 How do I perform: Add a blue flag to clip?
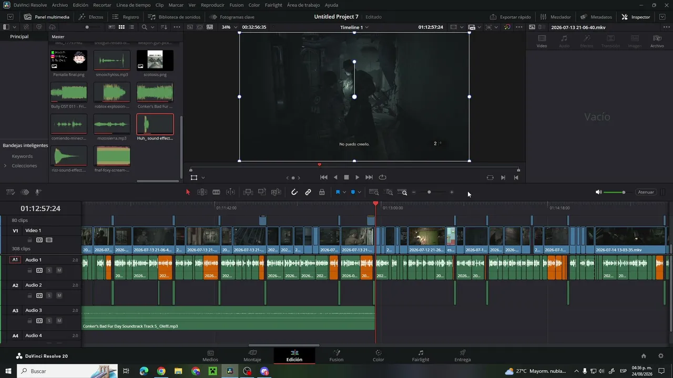coord(338,192)
